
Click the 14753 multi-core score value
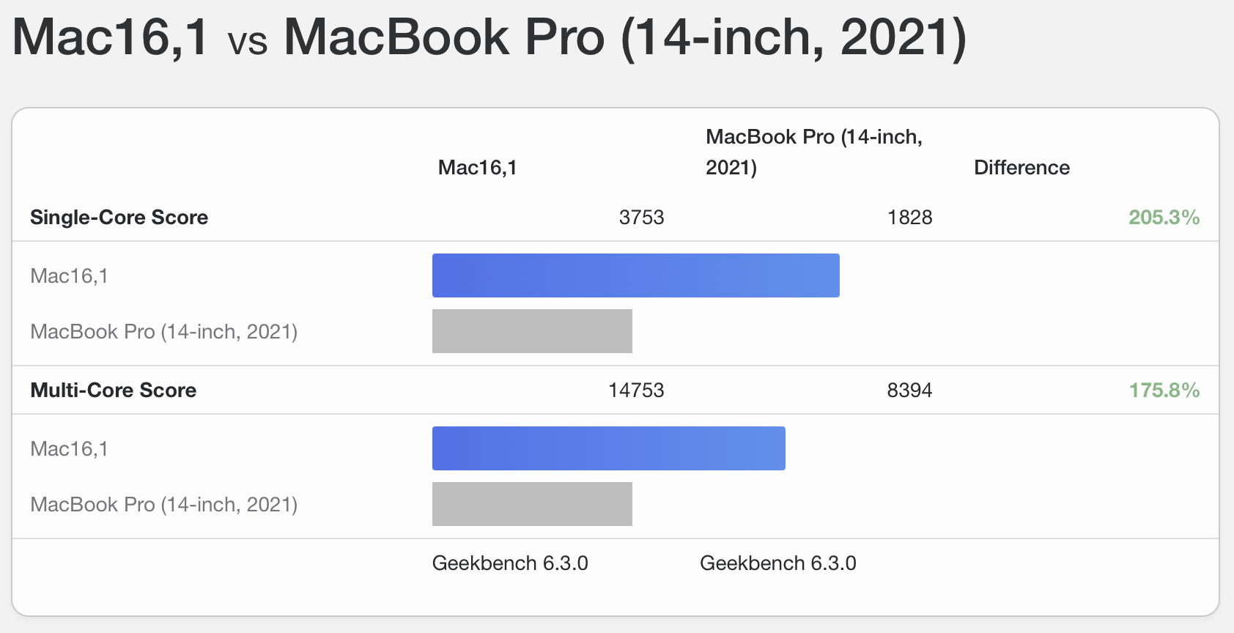(636, 390)
